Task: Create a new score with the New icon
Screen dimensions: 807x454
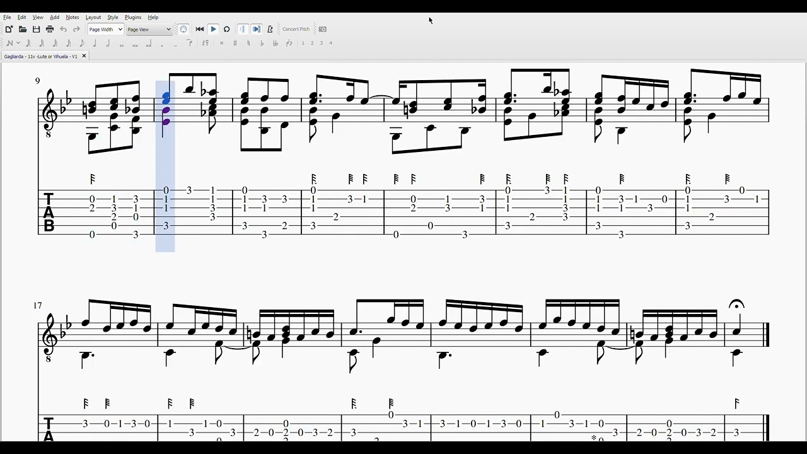Action: [x=9, y=29]
